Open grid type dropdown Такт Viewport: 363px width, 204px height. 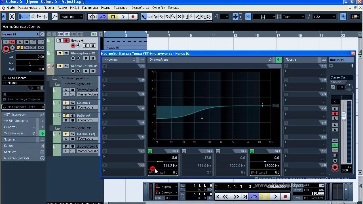pos(293,17)
